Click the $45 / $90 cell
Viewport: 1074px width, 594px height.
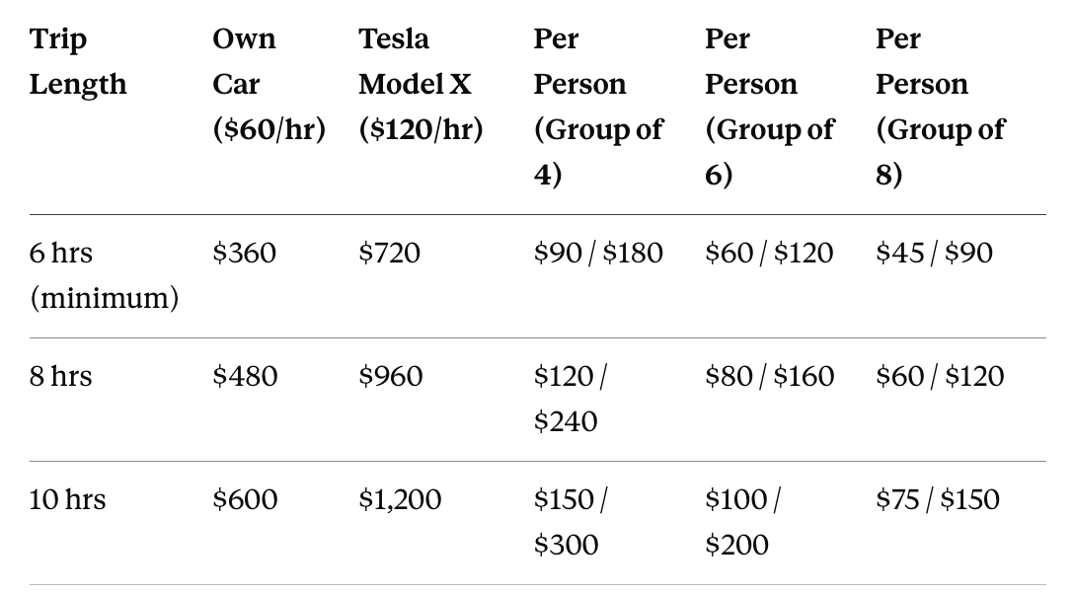[934, 254]
